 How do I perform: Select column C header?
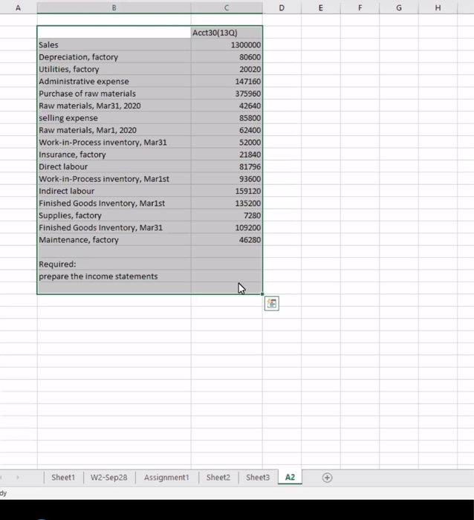pos(227,7)
